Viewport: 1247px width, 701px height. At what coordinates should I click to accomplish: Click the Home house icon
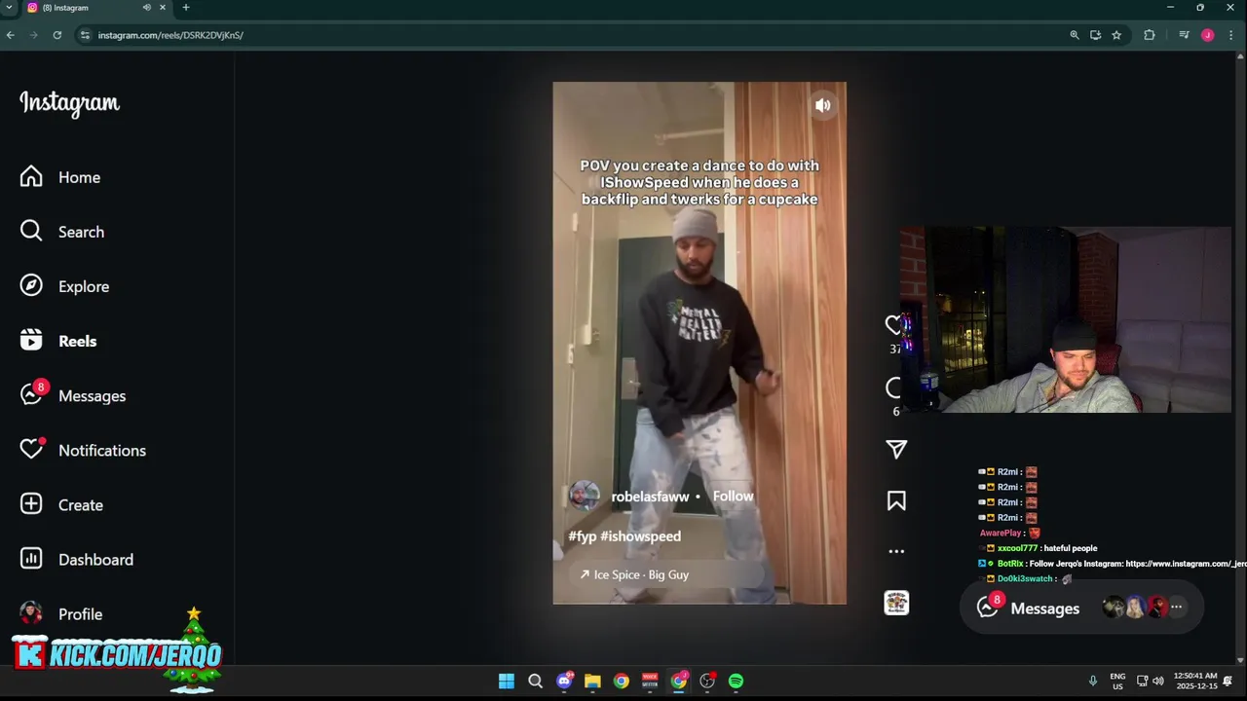coord(31,176)
